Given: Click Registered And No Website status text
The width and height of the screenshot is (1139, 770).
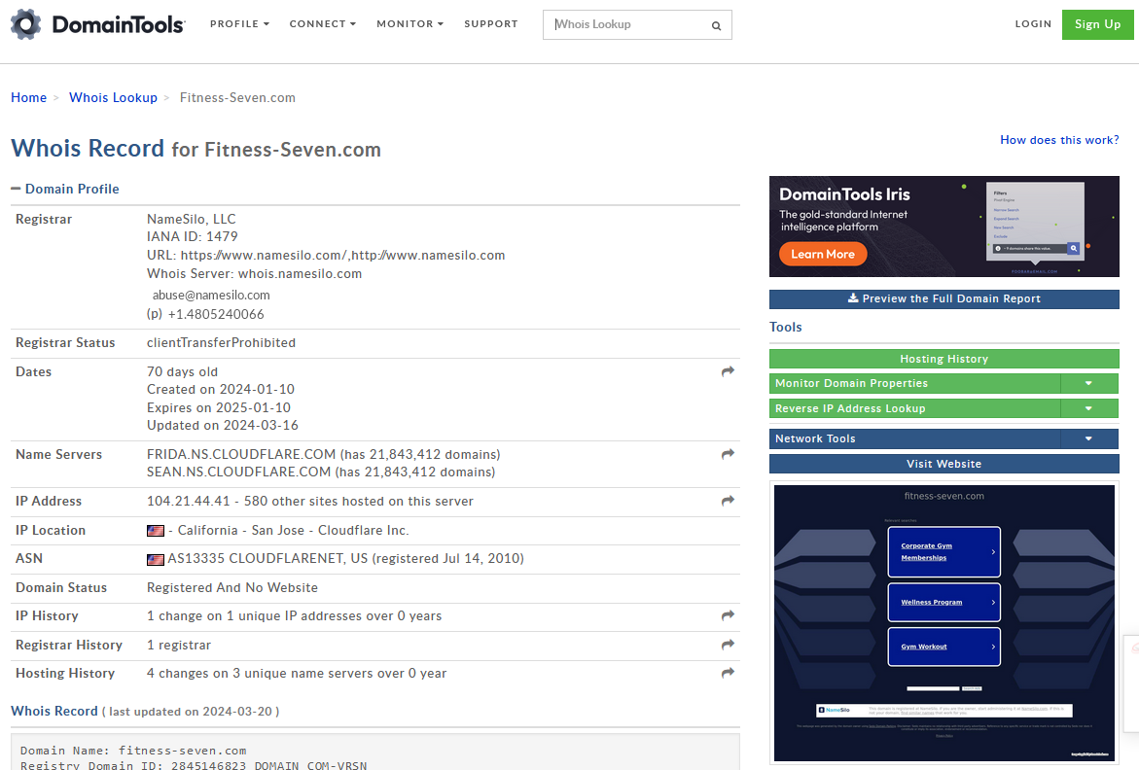Looking at the screenshot, I should tap(232, 587).
